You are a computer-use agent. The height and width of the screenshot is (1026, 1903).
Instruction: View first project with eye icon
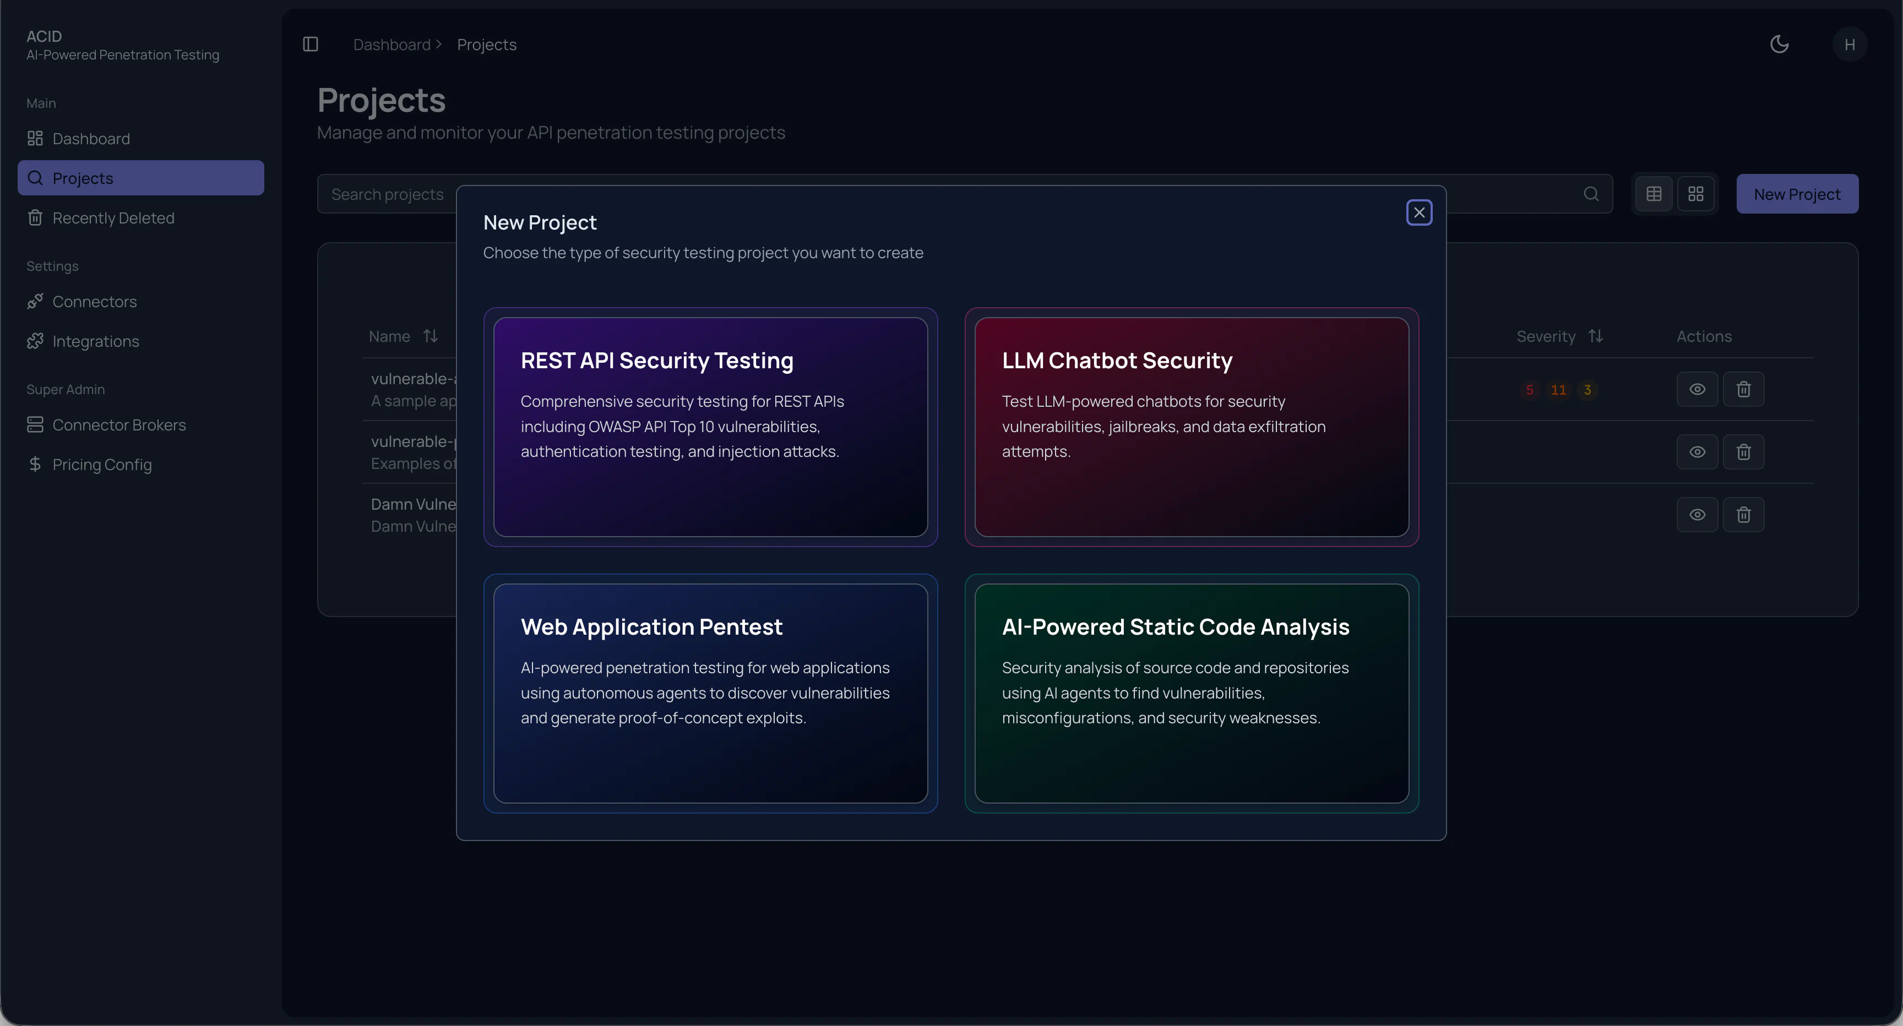coord(1698,389)
